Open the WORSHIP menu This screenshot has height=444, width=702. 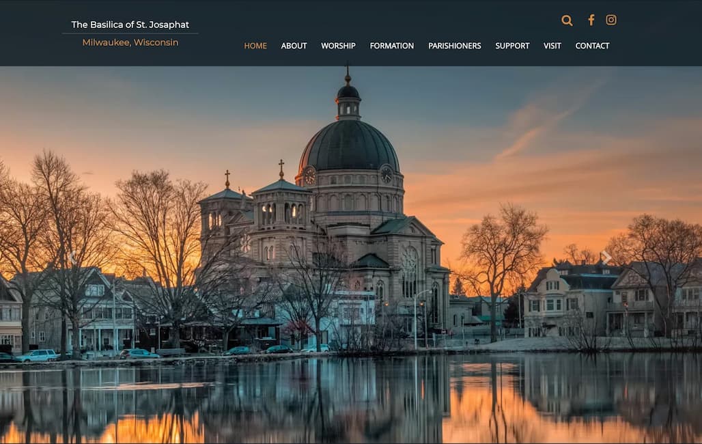coord(338,46)
